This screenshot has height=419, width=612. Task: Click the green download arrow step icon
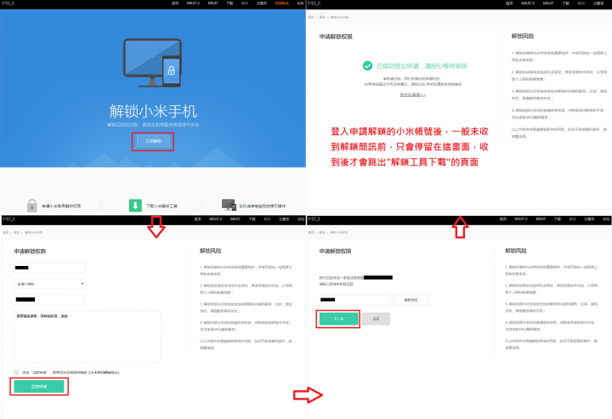(x=135, y=205)
